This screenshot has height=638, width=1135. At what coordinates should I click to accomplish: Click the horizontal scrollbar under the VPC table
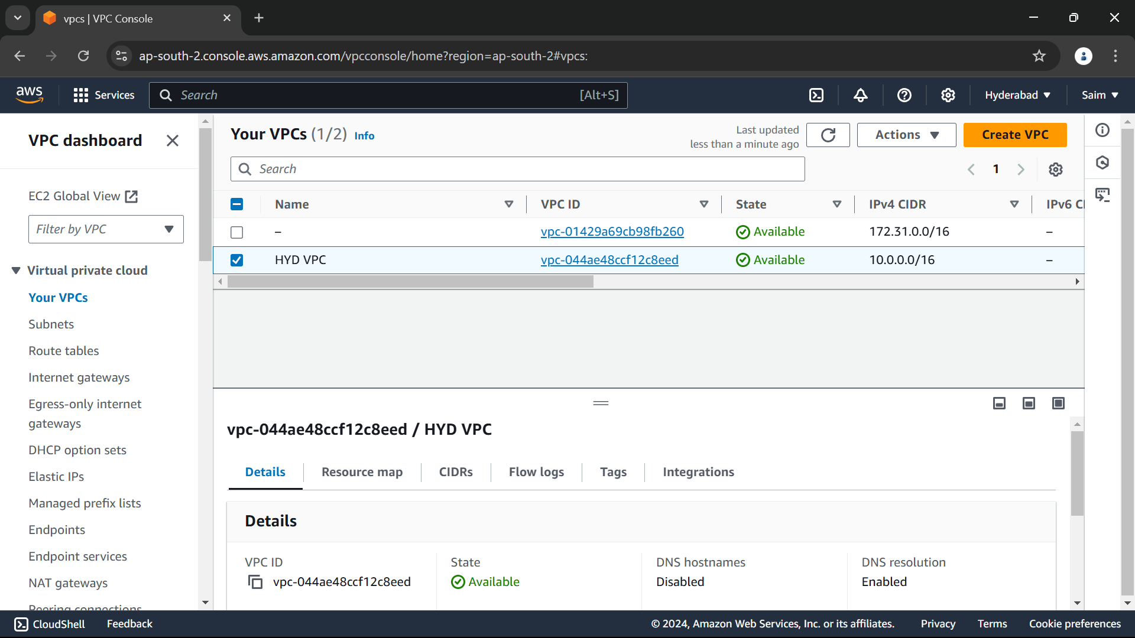[x=410, y=282]
